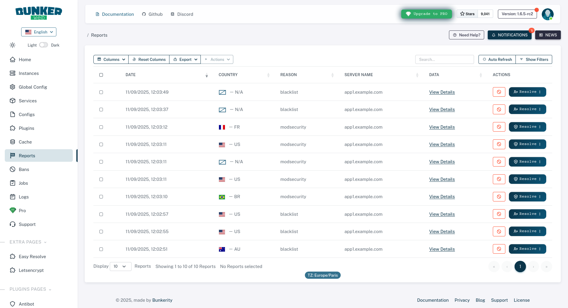The image size is (568, 308).
Task: Select the 12:03:12 FR report checkbox
Action: 101,127
